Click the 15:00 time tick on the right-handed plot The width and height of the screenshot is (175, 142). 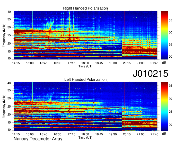click(30, 63)
